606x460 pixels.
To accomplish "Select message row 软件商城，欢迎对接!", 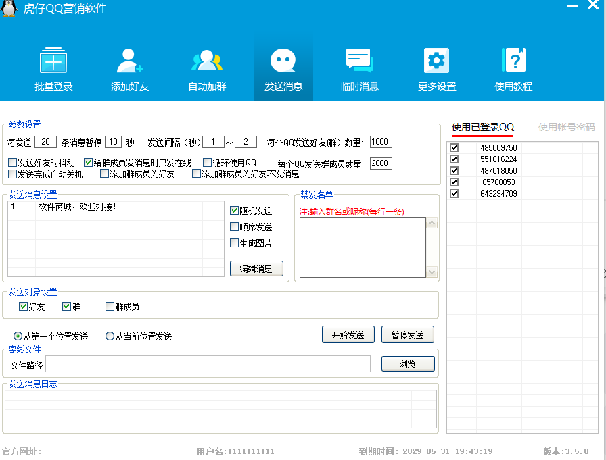I will [116, 207].
